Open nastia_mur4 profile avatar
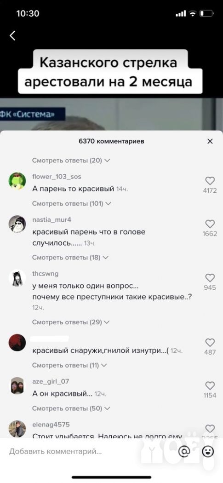Image resolution: width=223 pixels, height=483 pixels. (x=17, y=224)
